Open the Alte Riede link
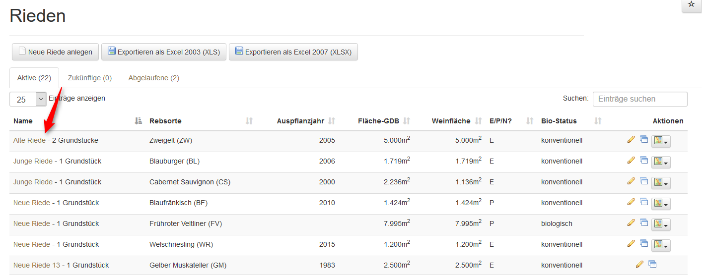This screenshot has height=276, width=705. pos(29,140)
